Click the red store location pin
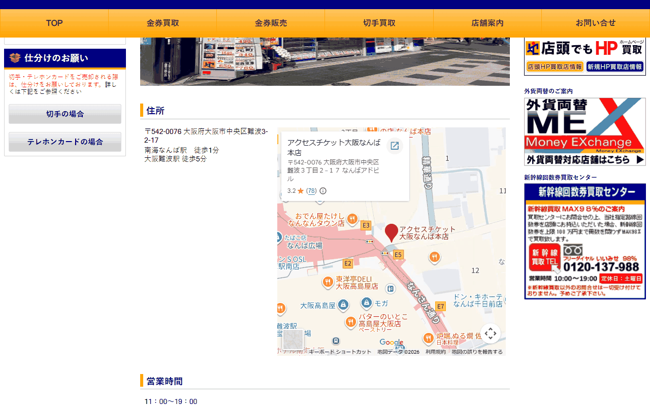 click(x=392, y=232)
